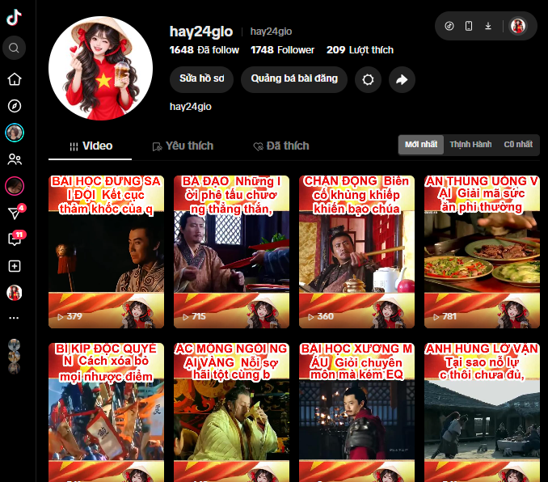Click the TikTok coin icon in top pill

point(449,26)
